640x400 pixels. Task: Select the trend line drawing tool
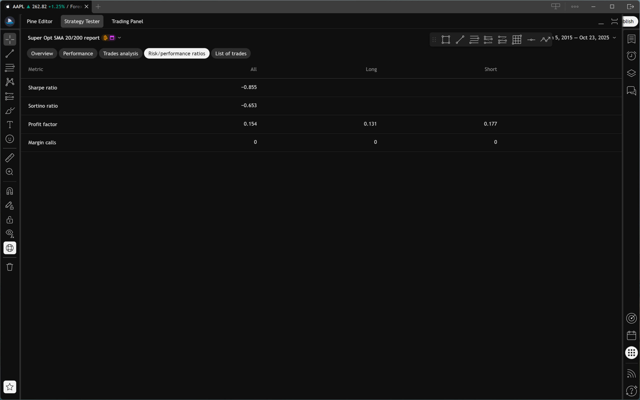tap(10, 54)
